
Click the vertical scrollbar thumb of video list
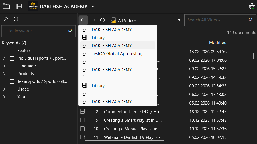pos(254,56)
